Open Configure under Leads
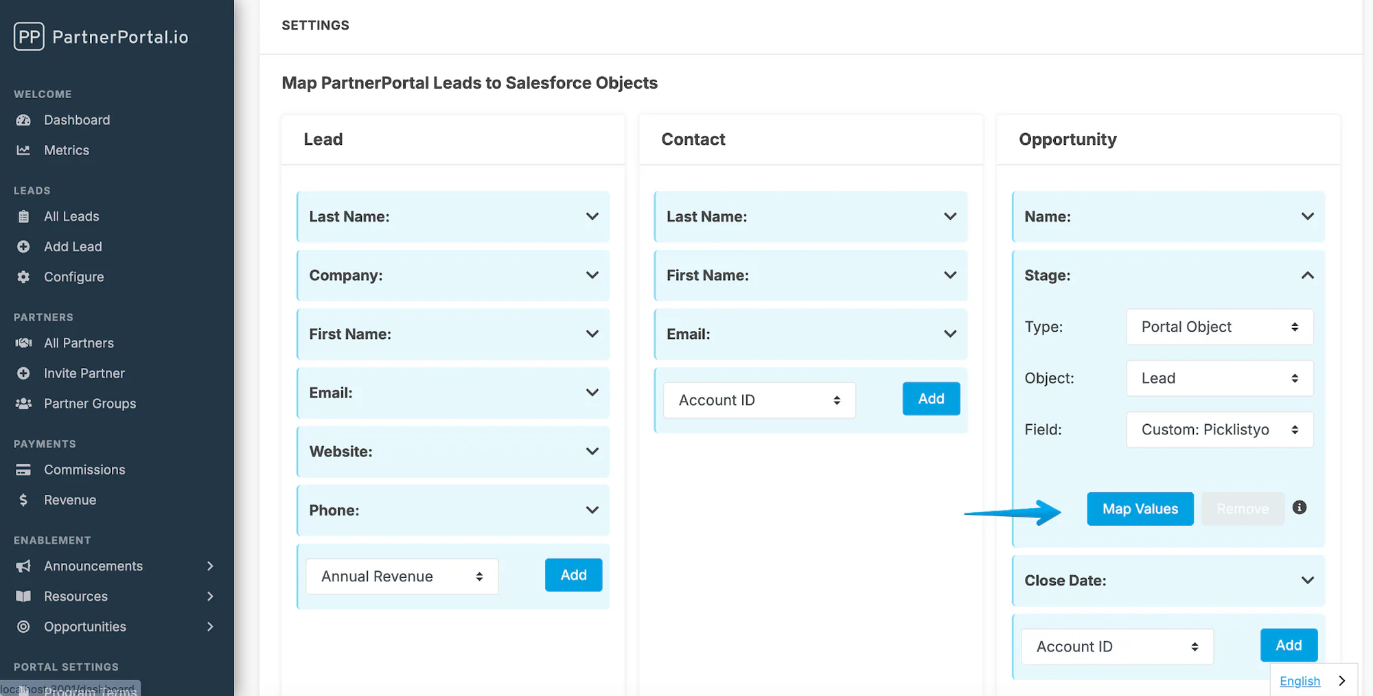 (x=74, y=277)
